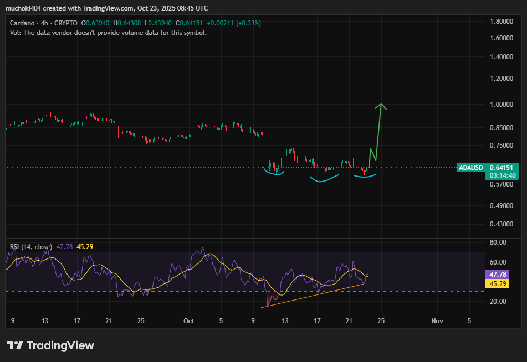Select the rightmost cyan arc under the candles
527x362 pixels.
pyautogui.click(x=365, y=177)
